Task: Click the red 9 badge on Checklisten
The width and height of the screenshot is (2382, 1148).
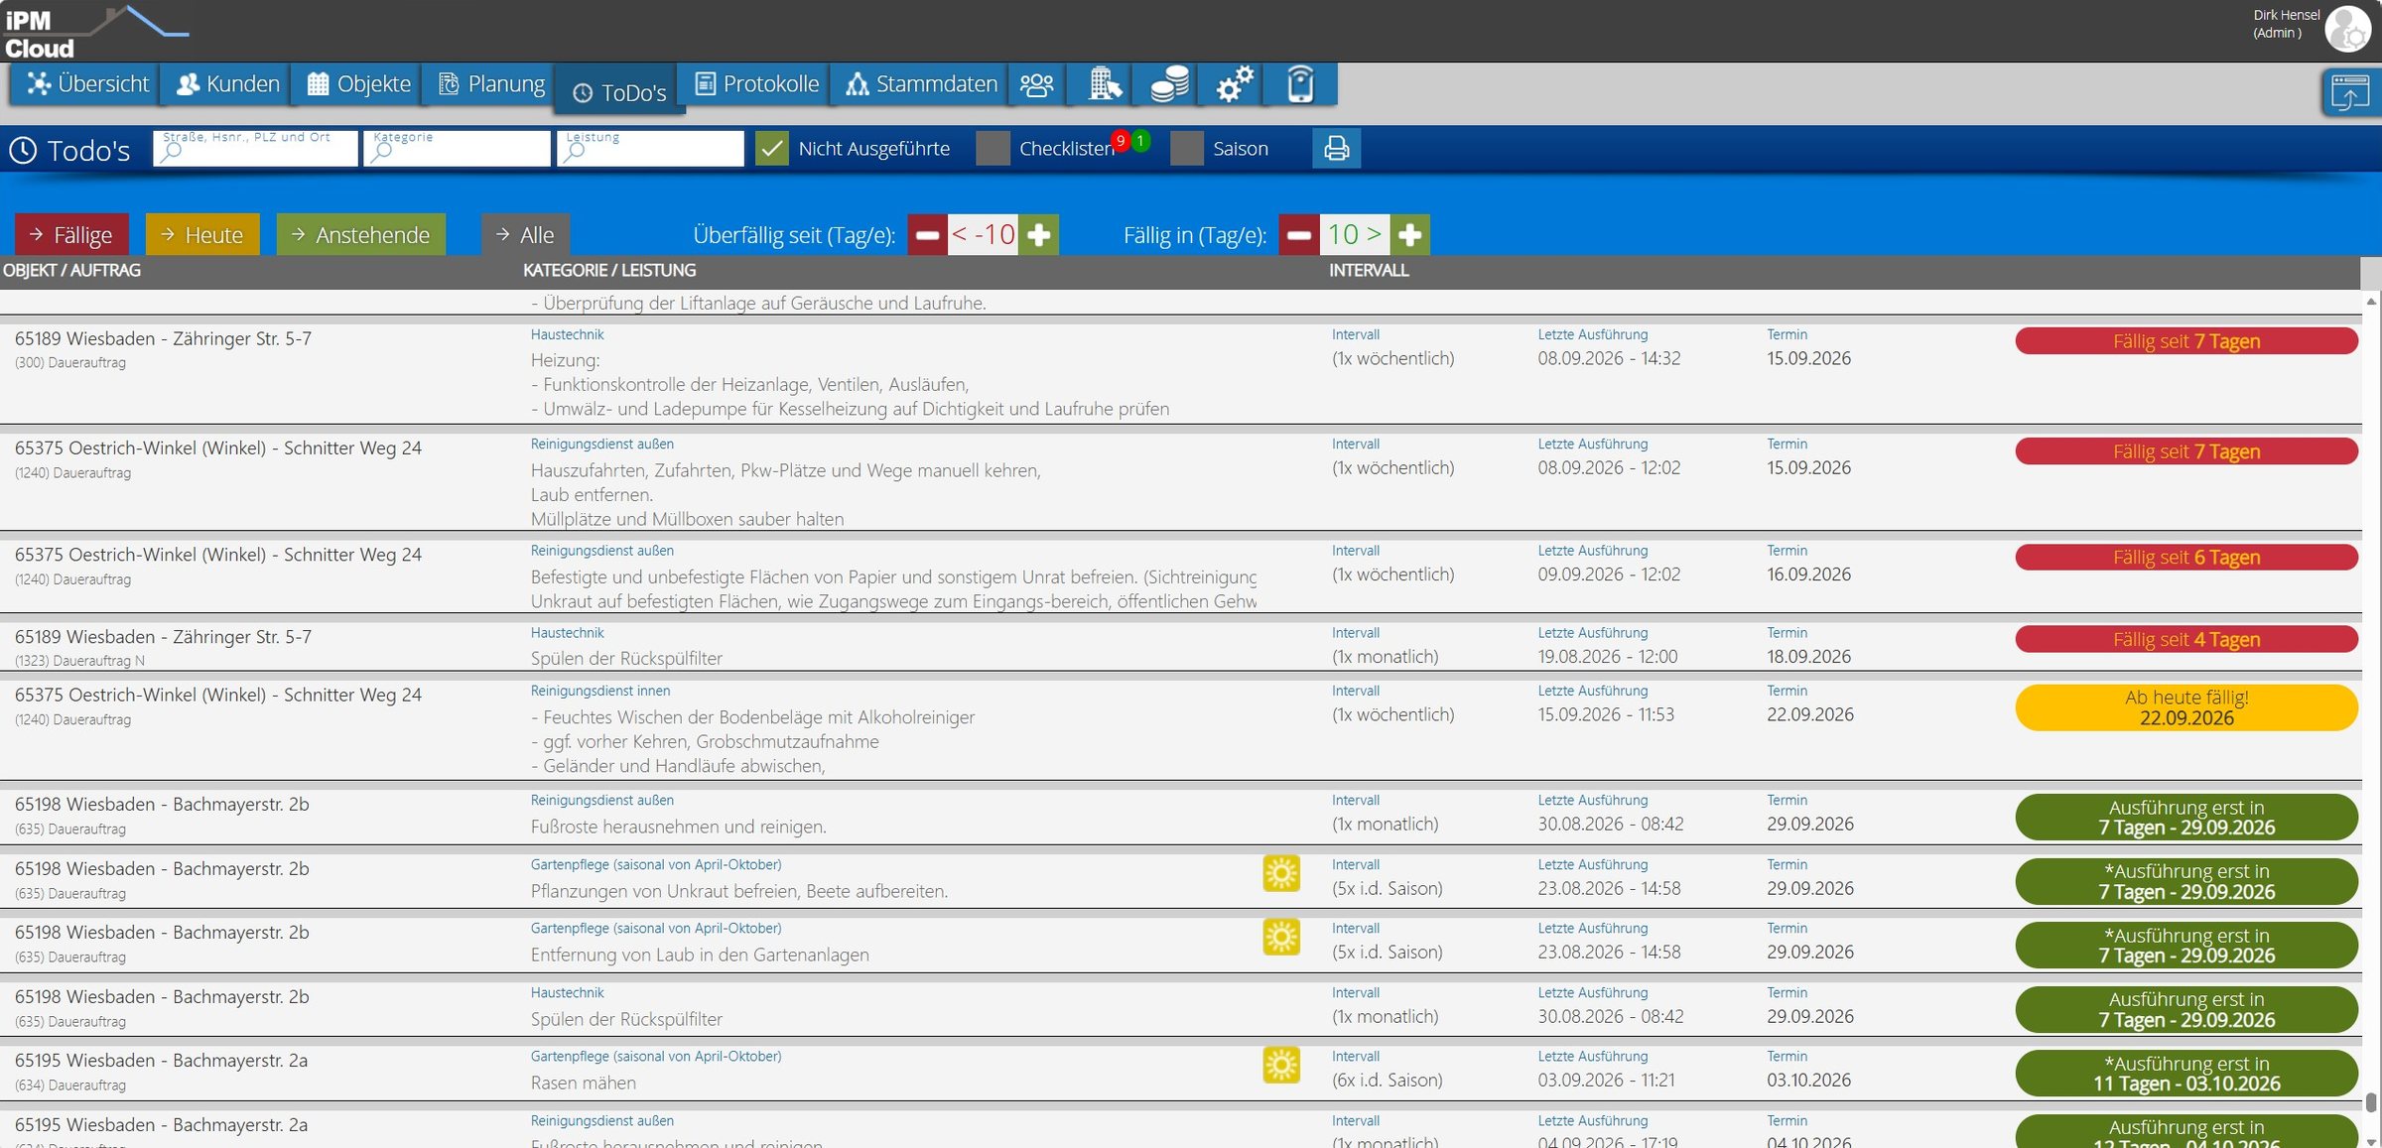Action: point(1121,140)
